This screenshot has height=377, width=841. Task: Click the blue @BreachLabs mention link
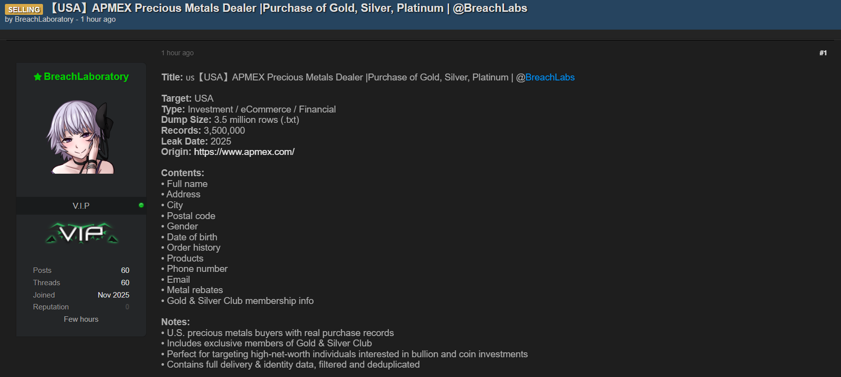click(x=549, y=77)
